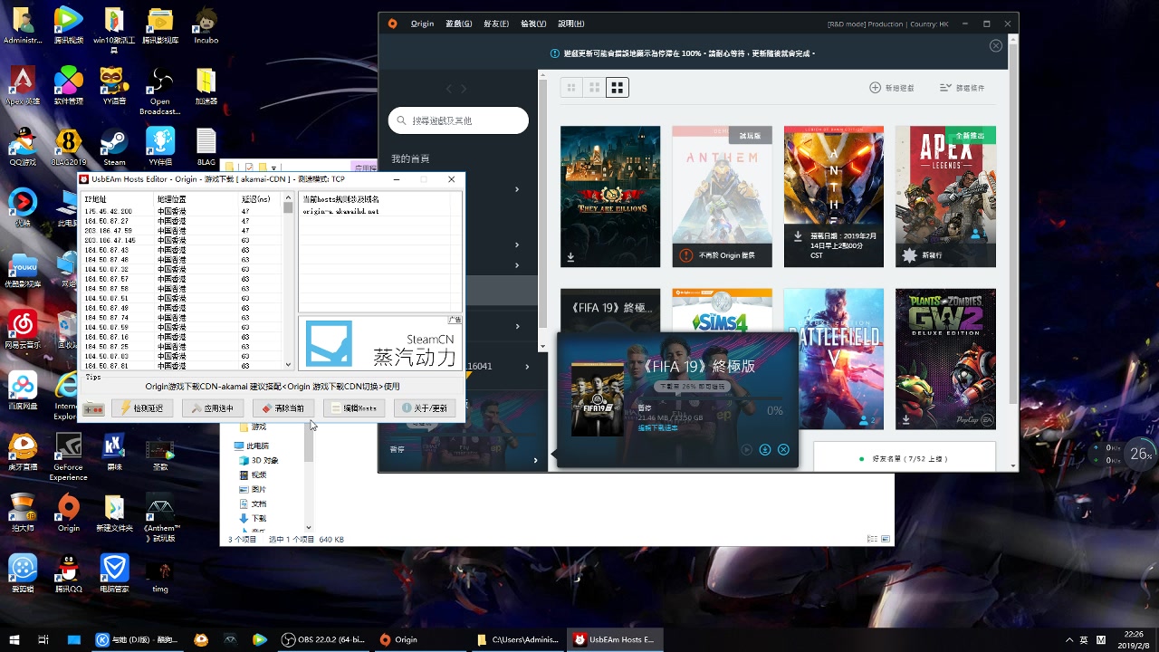
Task: Cancel the FIFA 19 download via X icon
Action: 783,449
